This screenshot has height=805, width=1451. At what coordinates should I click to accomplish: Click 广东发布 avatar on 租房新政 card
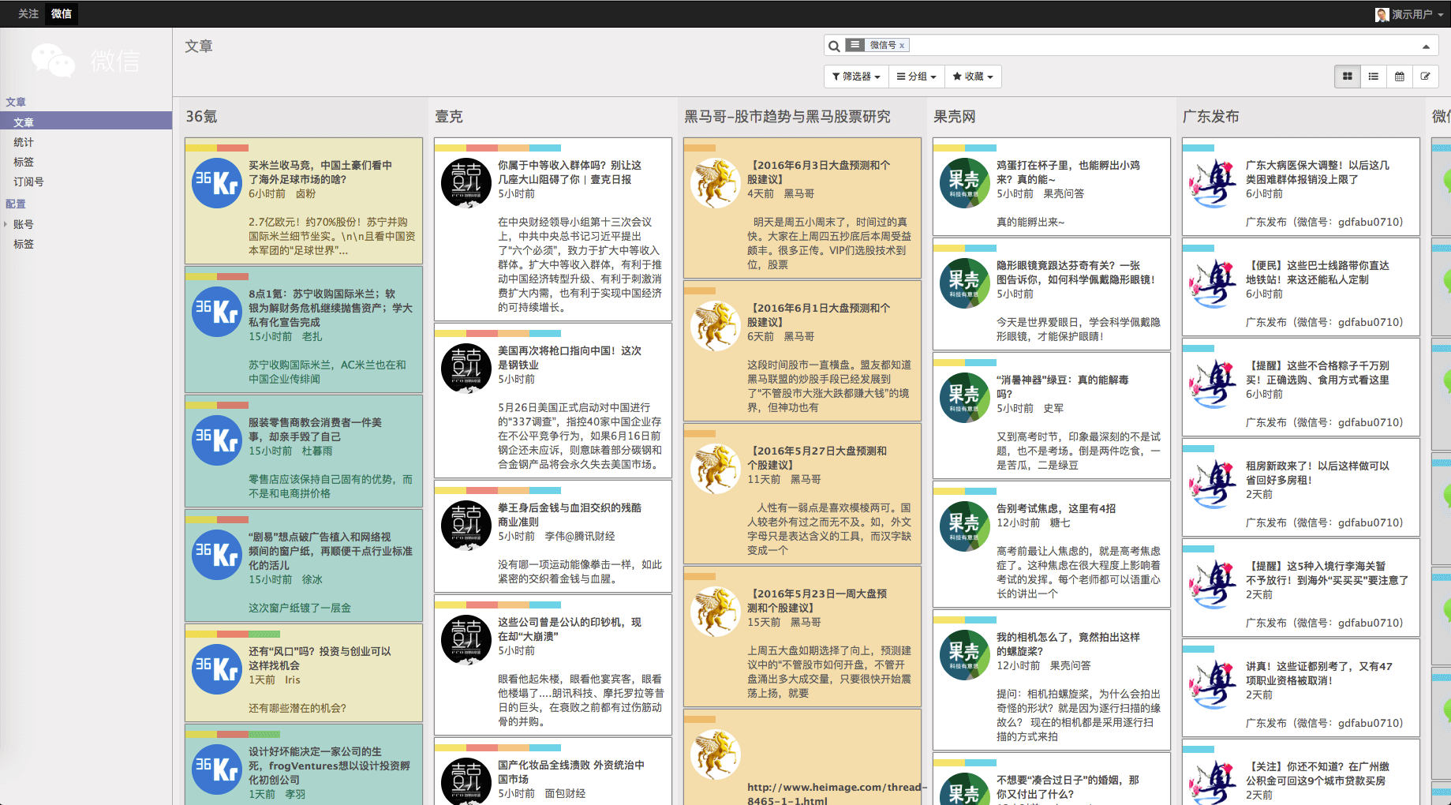[x=1214, y=484]
